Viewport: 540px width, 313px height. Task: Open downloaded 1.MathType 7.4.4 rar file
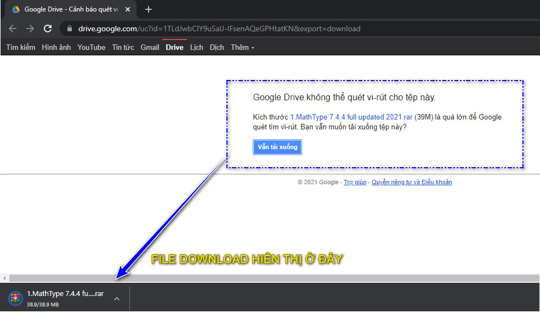65,294
